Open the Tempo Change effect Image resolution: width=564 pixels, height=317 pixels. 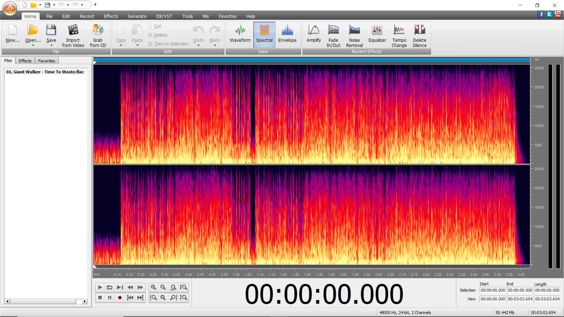click(x=399, y=35)
